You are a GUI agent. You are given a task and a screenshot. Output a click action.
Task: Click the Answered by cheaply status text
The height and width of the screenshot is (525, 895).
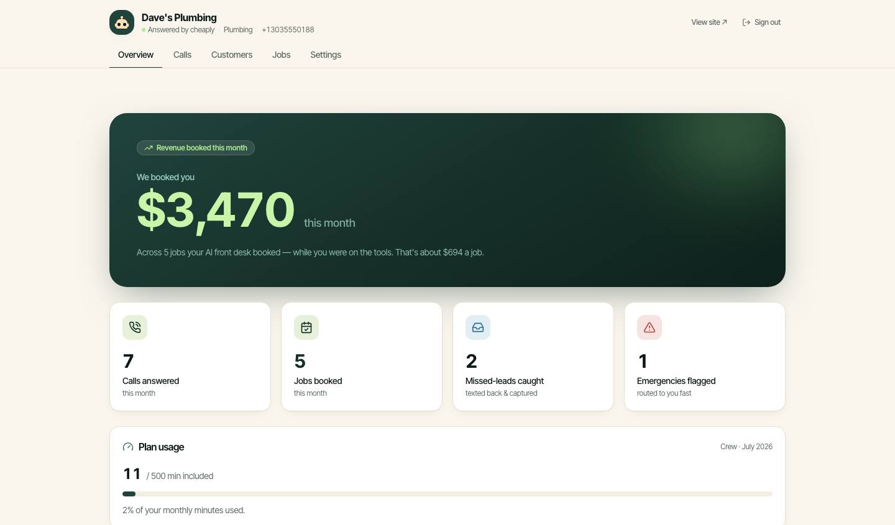pos(181,30)
